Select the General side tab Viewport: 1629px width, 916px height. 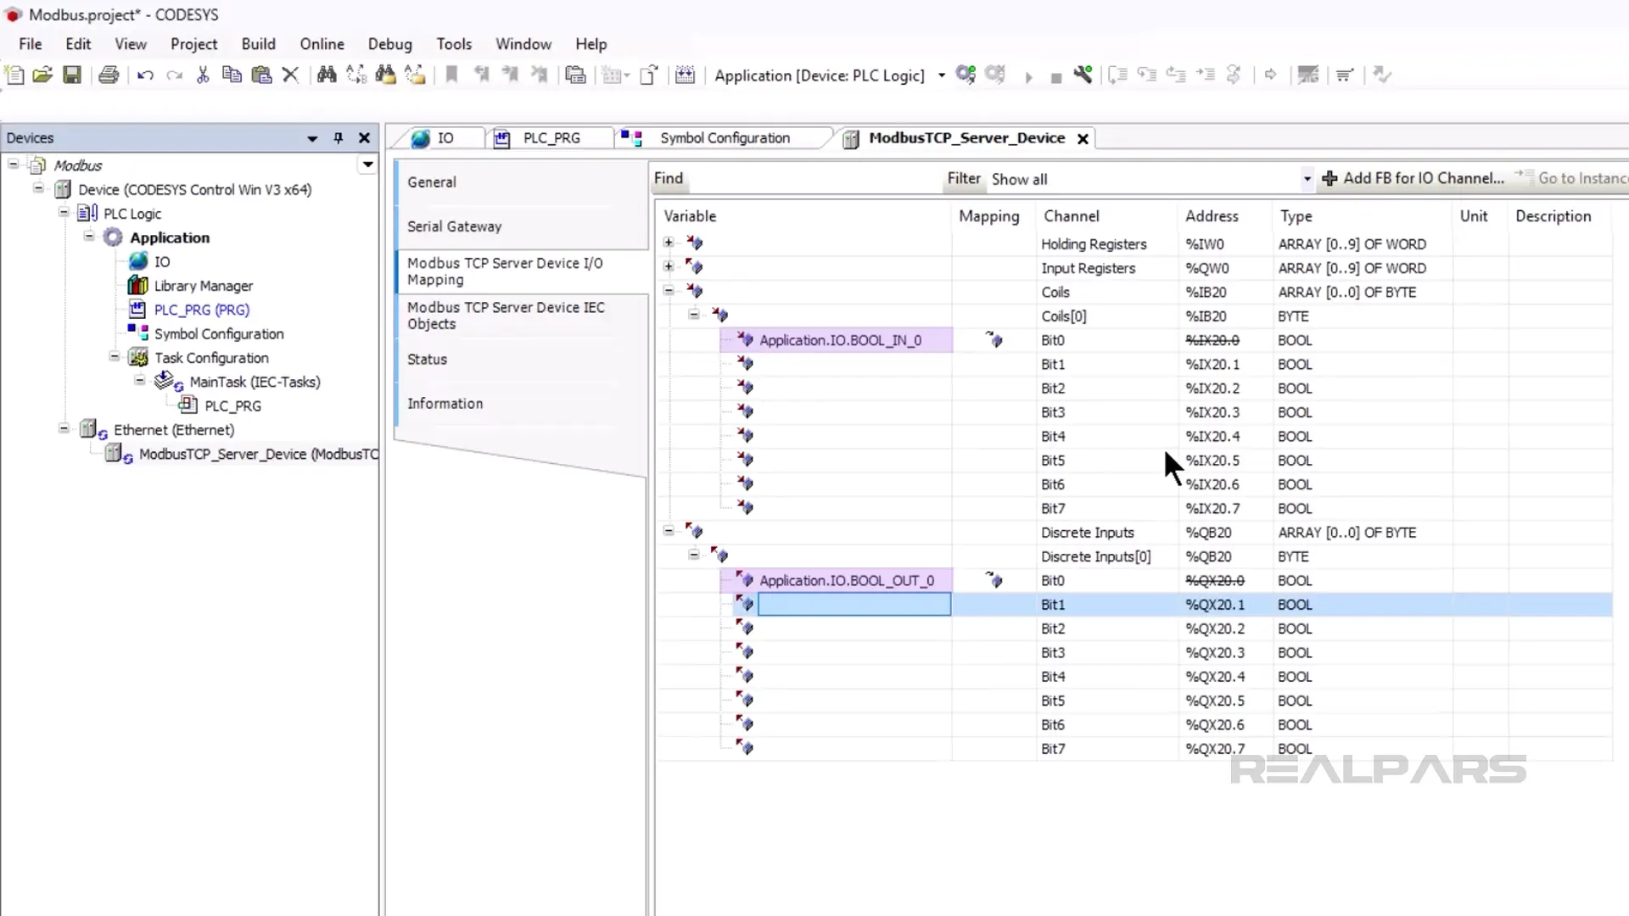[521, 182]
